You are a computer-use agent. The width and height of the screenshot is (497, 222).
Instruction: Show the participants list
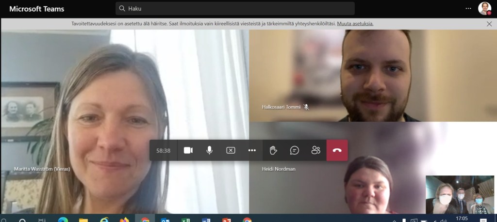pos(316,150)
